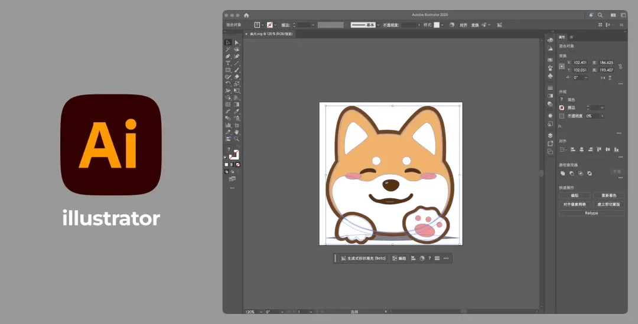Select the Pen tool
This screenshot has height=324, width=638.
228,57
